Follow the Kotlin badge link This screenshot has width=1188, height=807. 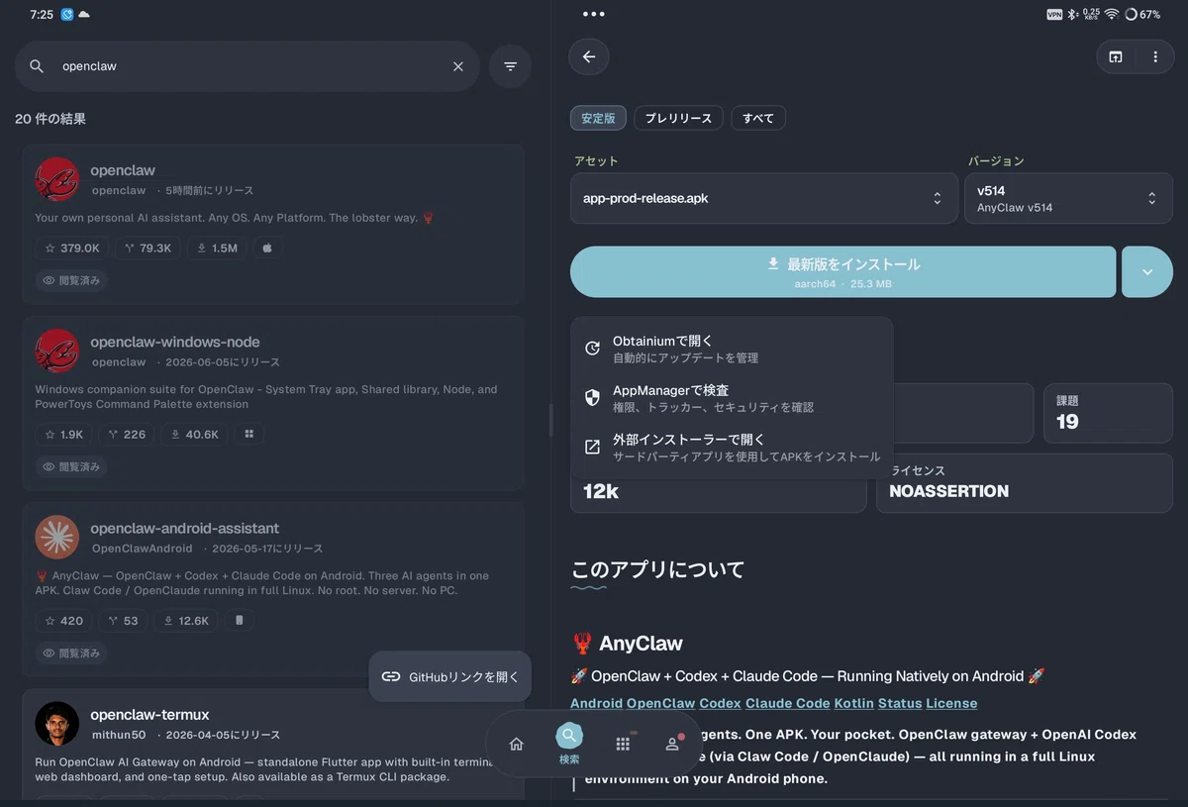tap(853, 703)
